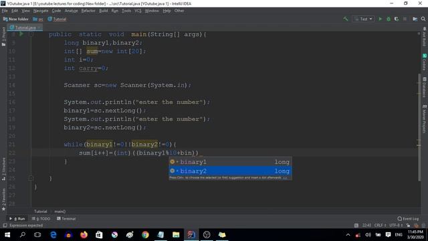Click the 22:43 cursor position indicator

click(366, 226)
